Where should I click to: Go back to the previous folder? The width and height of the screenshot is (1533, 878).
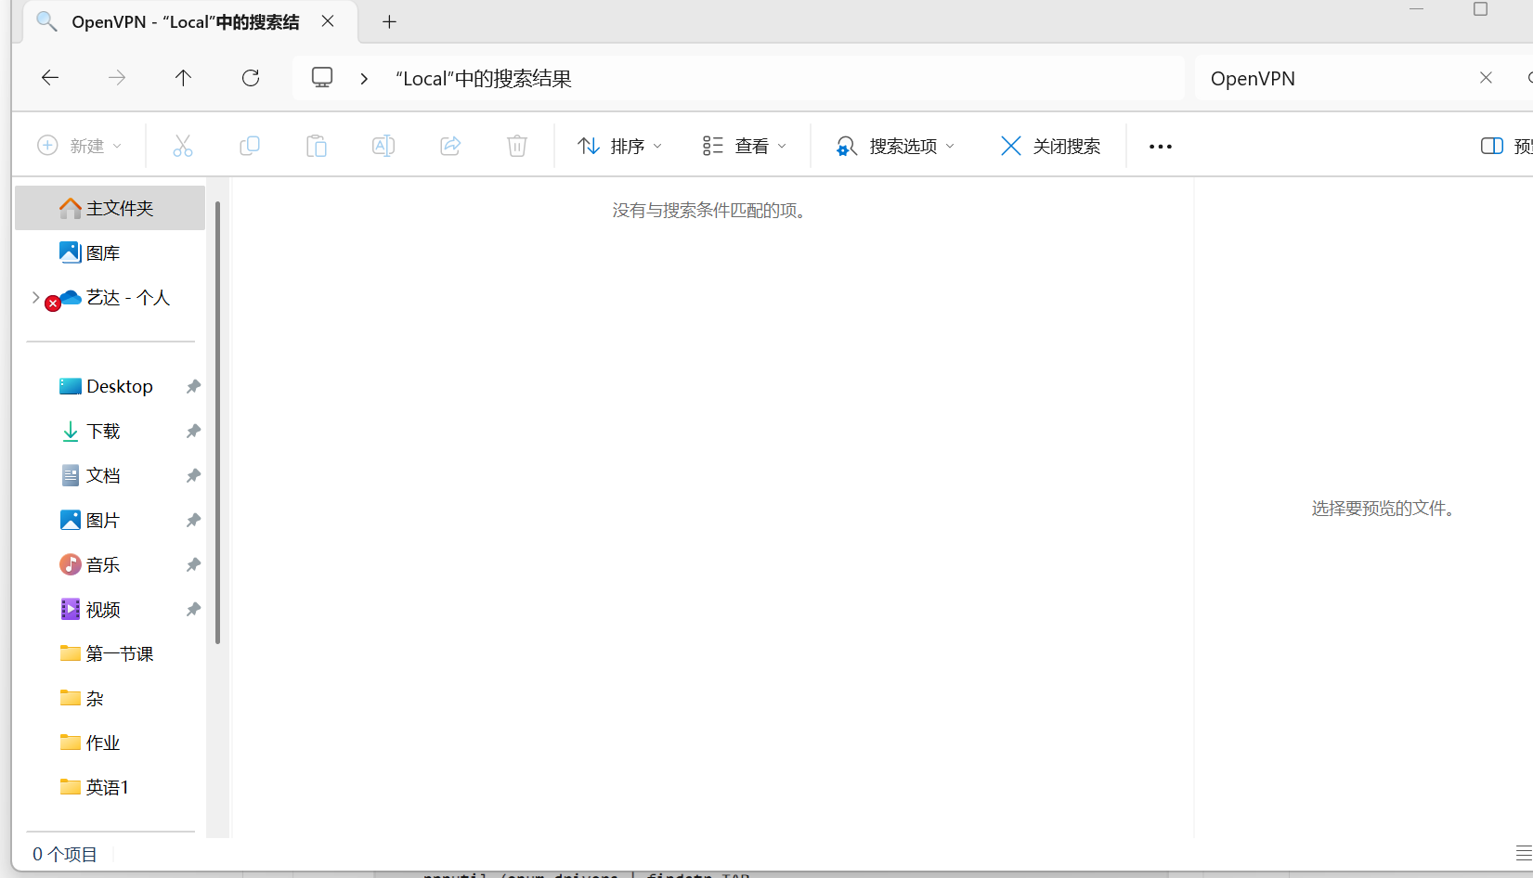pos(49,78)
